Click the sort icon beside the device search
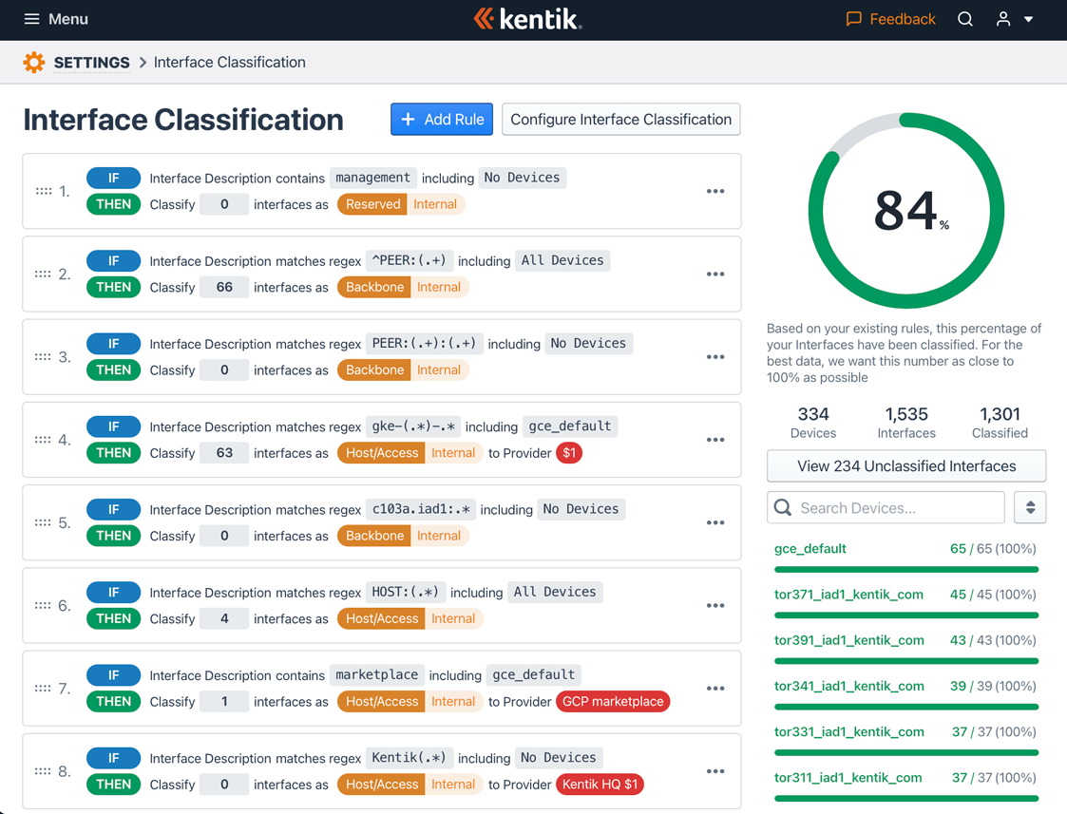 pos(1030,507)
